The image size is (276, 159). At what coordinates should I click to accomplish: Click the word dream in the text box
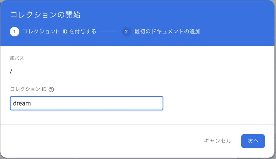(22, 103)
